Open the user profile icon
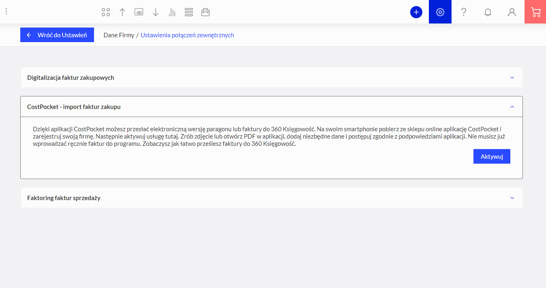The image size is (546, 288). pyautogui.click(x=512, y=12)
